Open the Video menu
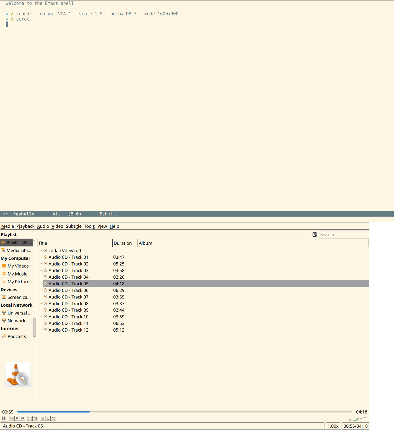 57,226
